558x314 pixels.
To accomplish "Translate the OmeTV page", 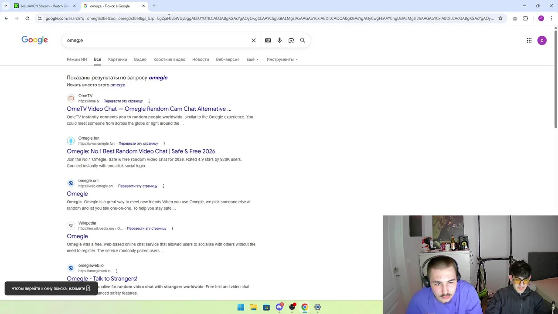I will click(123, 101).
